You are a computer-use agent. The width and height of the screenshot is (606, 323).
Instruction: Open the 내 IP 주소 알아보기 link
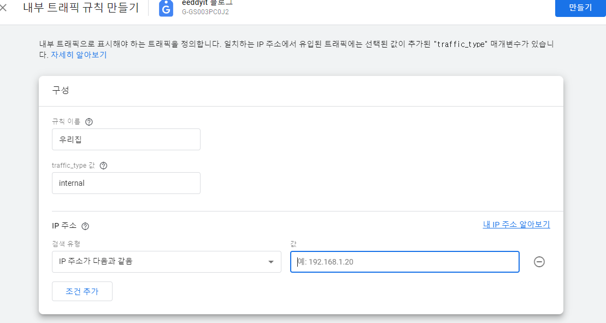click(x=516, y=225)
